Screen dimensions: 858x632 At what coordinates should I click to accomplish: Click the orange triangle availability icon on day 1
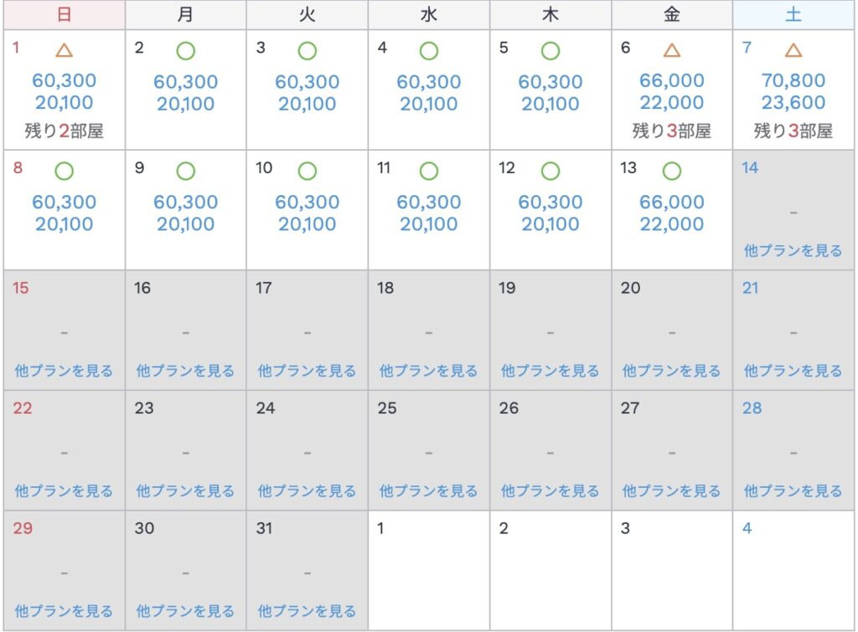pyautogui.click(x=65, y=50)
